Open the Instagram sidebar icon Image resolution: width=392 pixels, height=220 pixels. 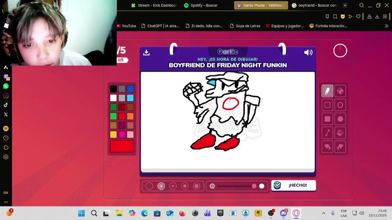tap(6, 96)
